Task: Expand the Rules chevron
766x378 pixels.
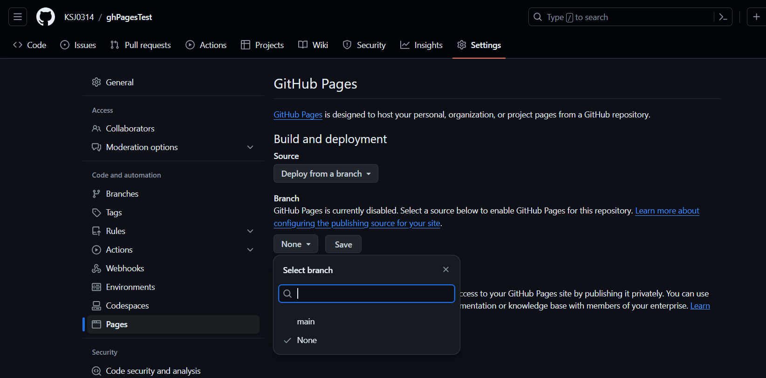Action: pos(250,231)
